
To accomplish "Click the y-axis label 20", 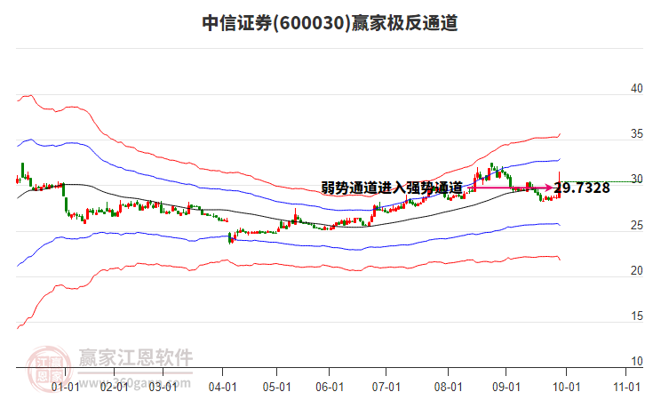I will (x=637, y=270).
